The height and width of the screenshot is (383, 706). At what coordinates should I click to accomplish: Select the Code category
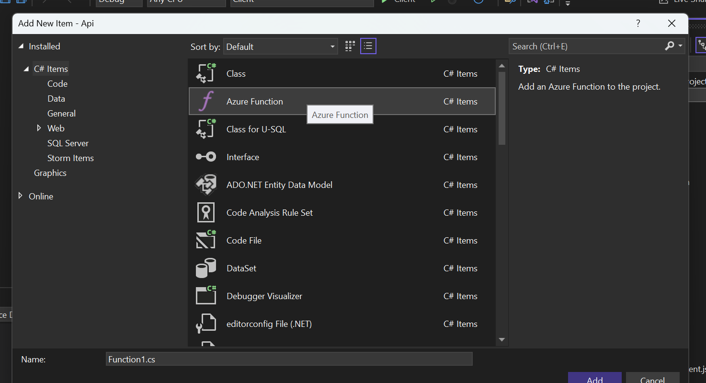57,84
